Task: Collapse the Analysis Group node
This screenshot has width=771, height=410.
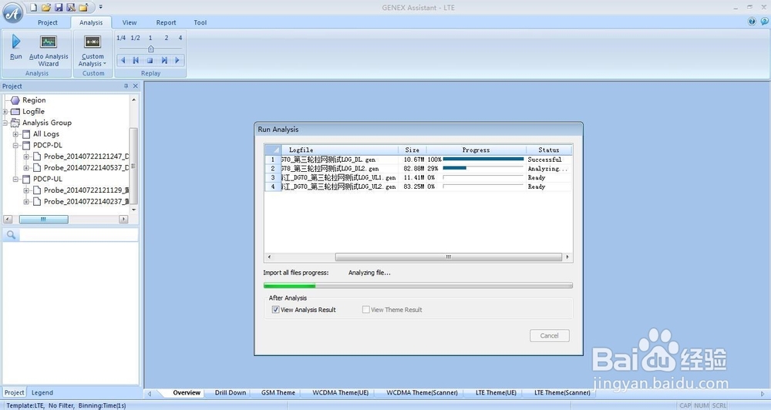Action: 5,123
